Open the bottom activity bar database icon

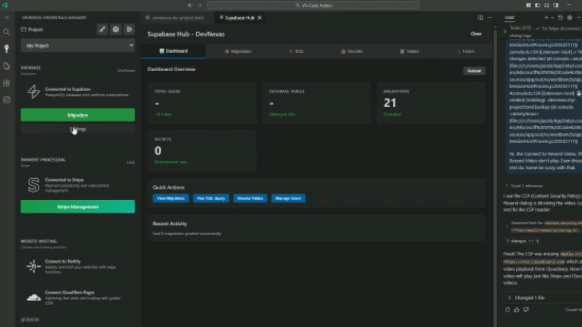6,100
